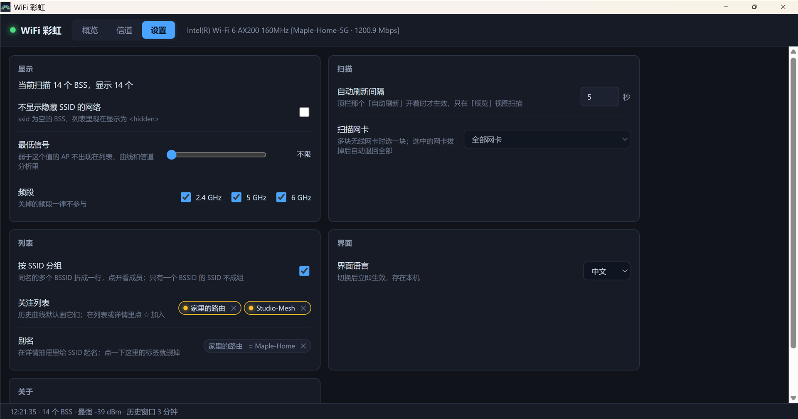798x419 pixels.
Task: Click scrollbar up arrow
Action: [793, 52]
